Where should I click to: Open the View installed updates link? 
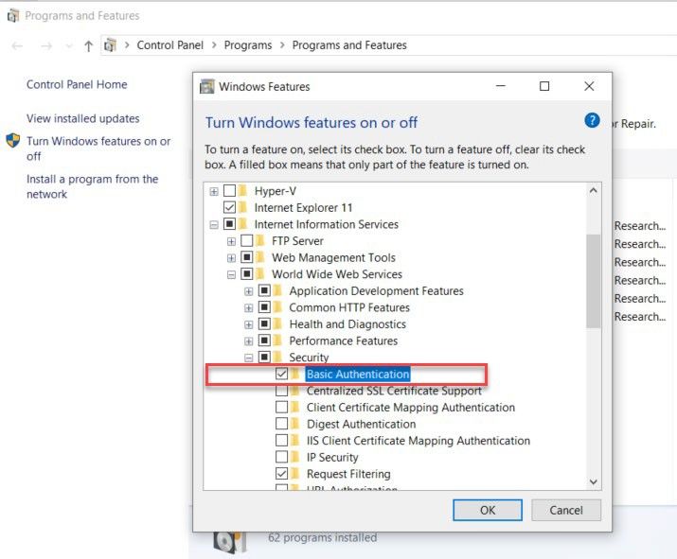[x=83, y=118]
